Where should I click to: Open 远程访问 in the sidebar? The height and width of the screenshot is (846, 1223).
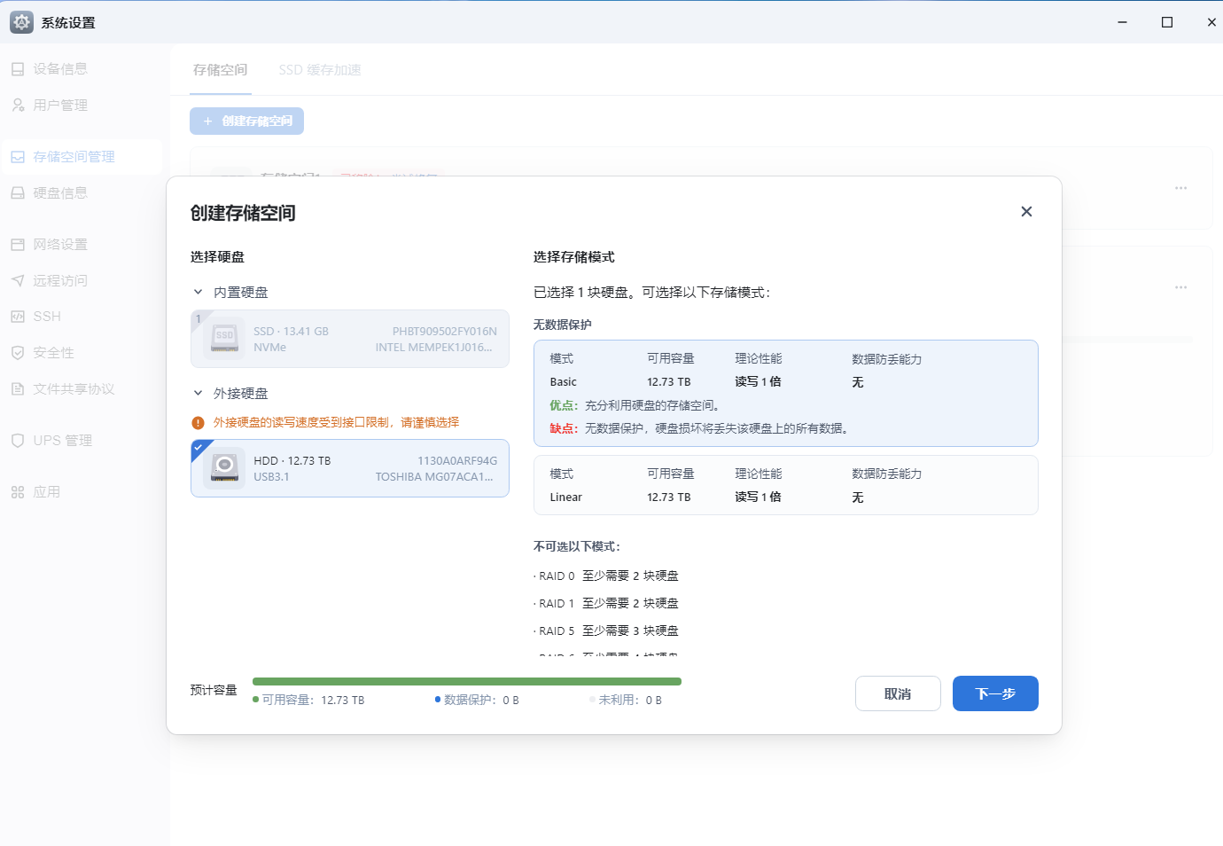pyautogui.click(x=60, y=280)
